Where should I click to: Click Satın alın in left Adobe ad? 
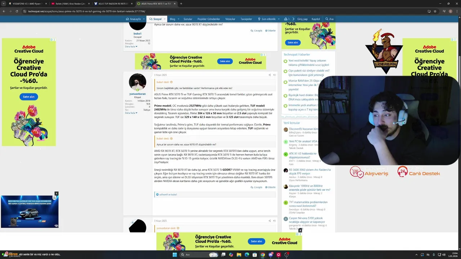(29, 97)
